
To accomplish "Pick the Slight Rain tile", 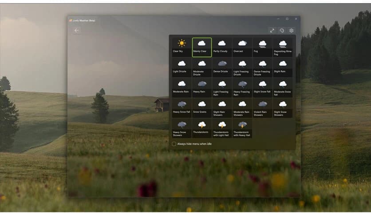I will 283,68.
